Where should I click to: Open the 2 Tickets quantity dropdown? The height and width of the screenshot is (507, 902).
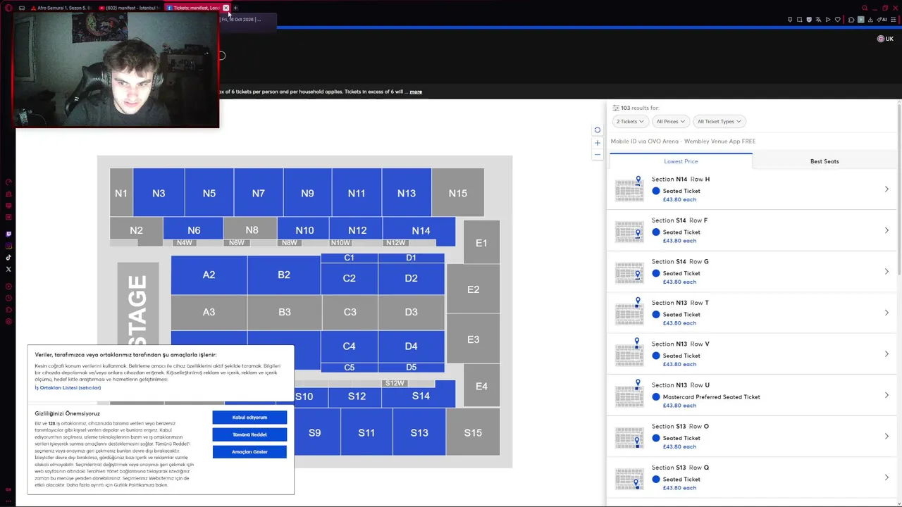click(630, 121)
